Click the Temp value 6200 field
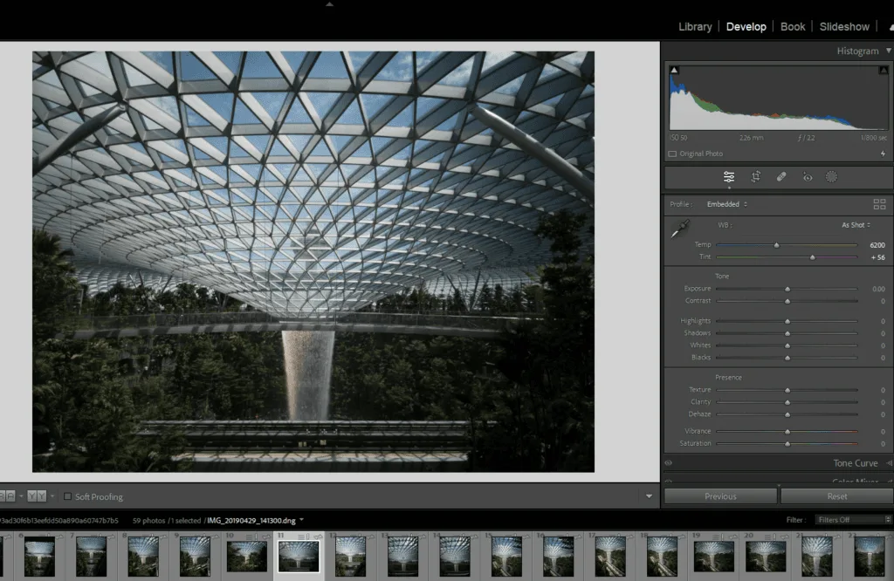The image size is (894, 581). [x=877, y=245]
